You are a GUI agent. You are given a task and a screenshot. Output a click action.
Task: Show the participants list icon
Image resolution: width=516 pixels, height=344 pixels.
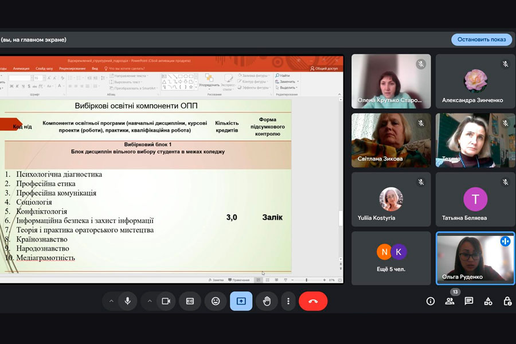point(449,301)
